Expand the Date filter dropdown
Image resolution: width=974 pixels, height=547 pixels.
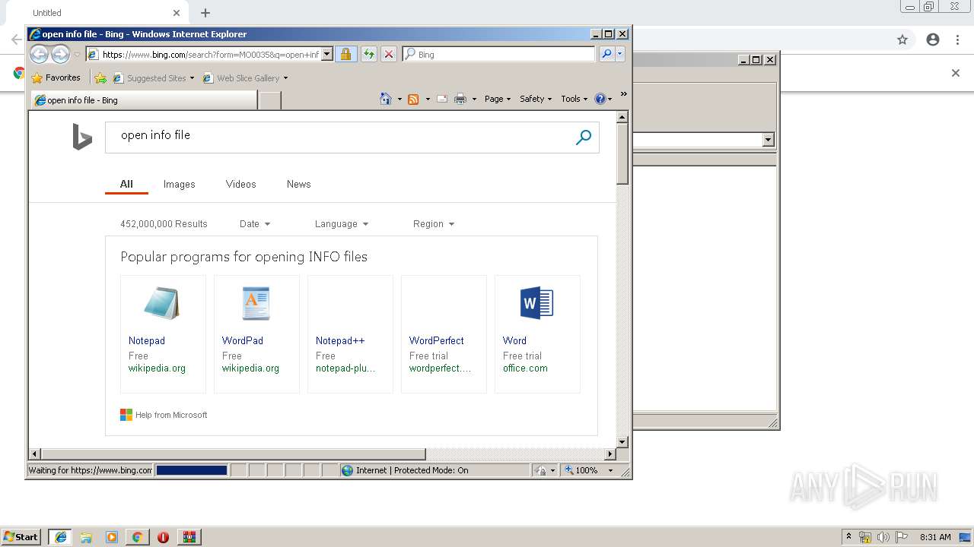[255, 224]
